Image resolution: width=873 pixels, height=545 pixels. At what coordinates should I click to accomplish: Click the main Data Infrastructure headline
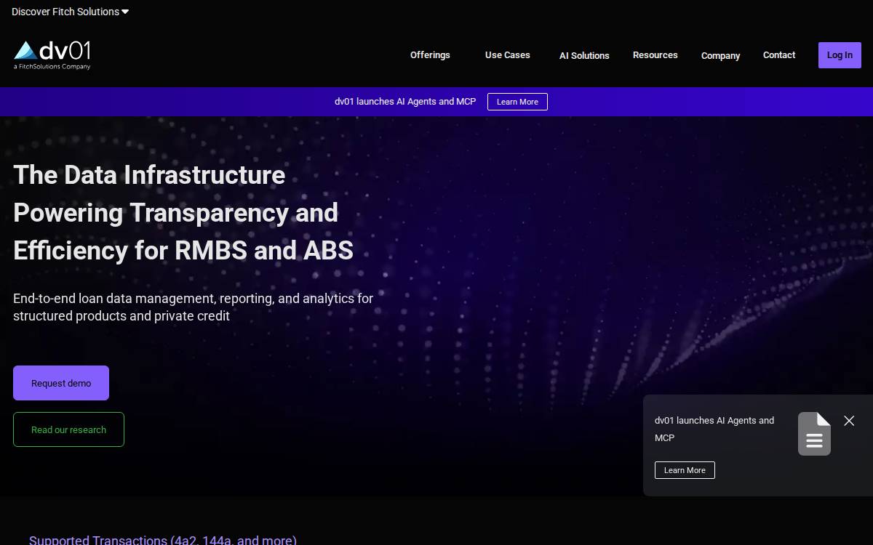[183, 213]
